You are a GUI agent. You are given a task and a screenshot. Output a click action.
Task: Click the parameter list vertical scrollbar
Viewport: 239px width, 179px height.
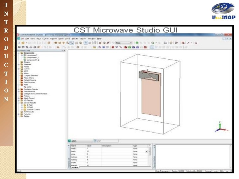(x=149, y=155)
